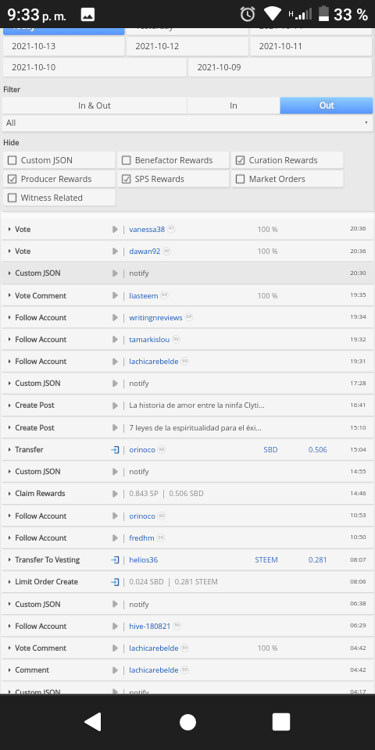Open the writingnreviews account link
Screen dimensions: 375x750
pos(155,318)
